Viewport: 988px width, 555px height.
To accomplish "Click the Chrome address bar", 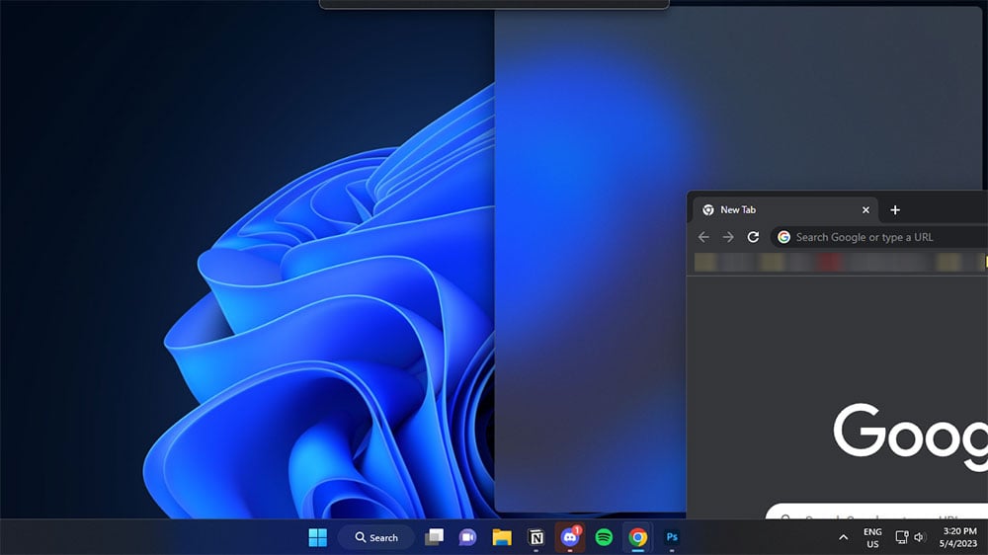I will 879,237.
